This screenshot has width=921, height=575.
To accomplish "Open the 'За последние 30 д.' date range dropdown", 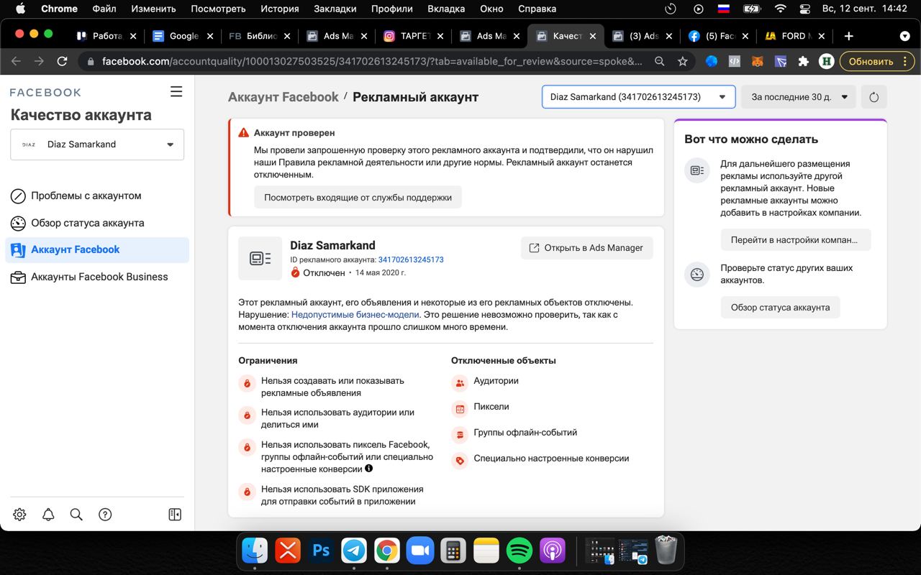I will coord(799,97).
